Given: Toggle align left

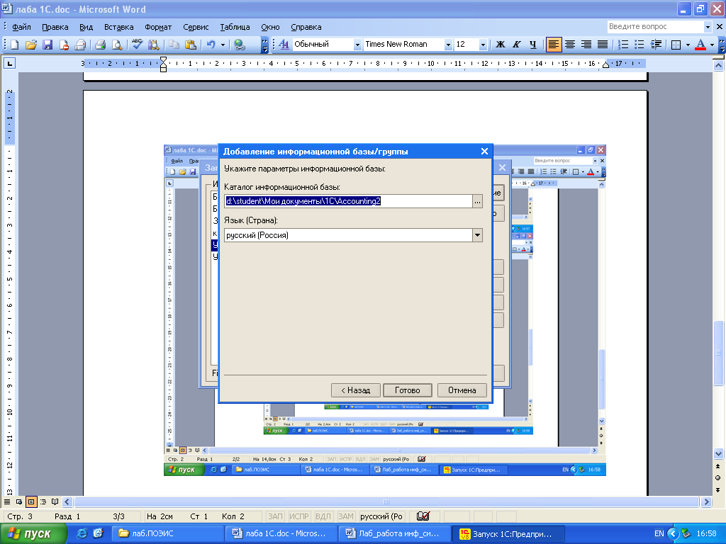Looking at the screenshot, I should click(553, 45).
